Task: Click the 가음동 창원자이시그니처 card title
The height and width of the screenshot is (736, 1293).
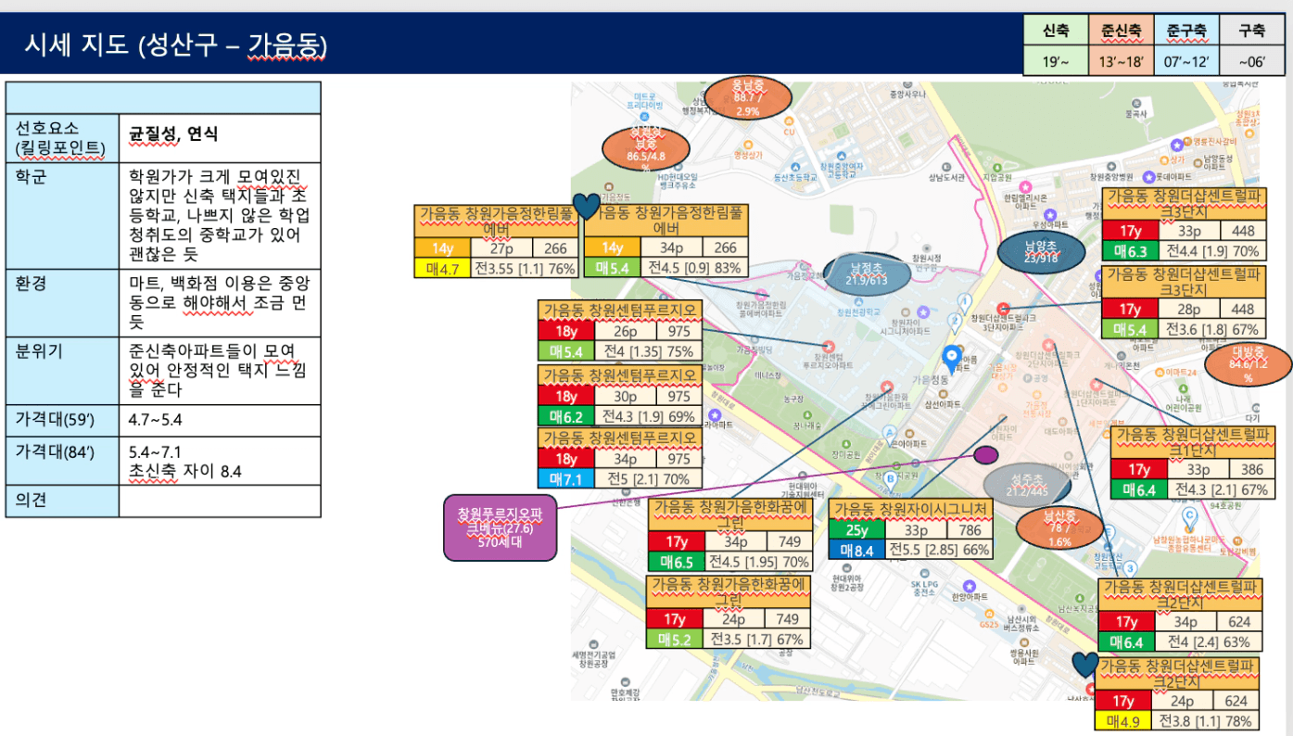Action: click(x=910, y=510)
